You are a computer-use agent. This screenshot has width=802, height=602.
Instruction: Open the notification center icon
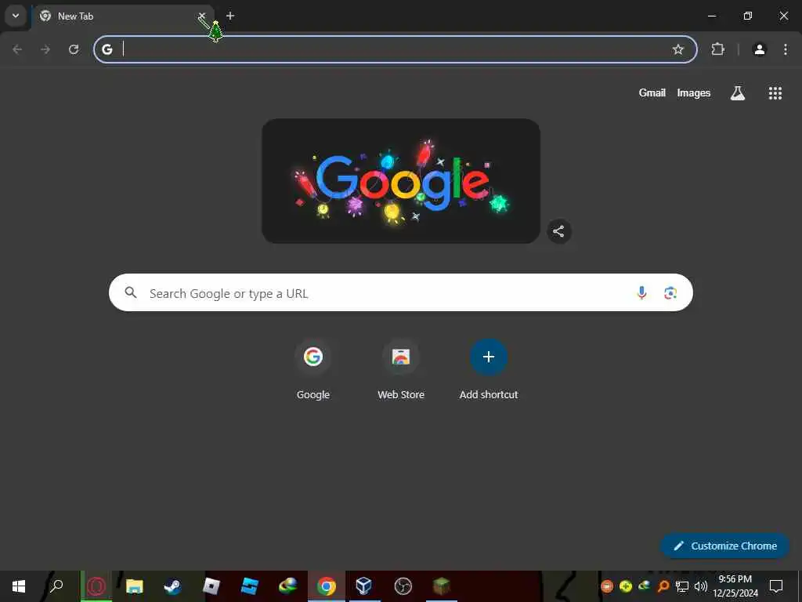click(776, 586)
